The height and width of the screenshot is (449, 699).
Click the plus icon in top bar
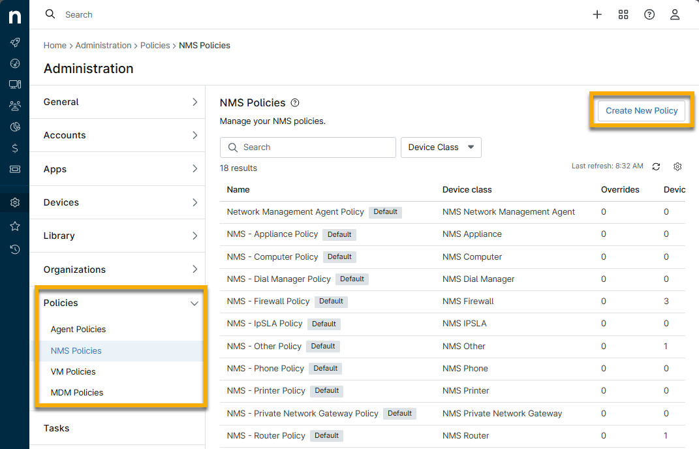click(x=597, y=14)
